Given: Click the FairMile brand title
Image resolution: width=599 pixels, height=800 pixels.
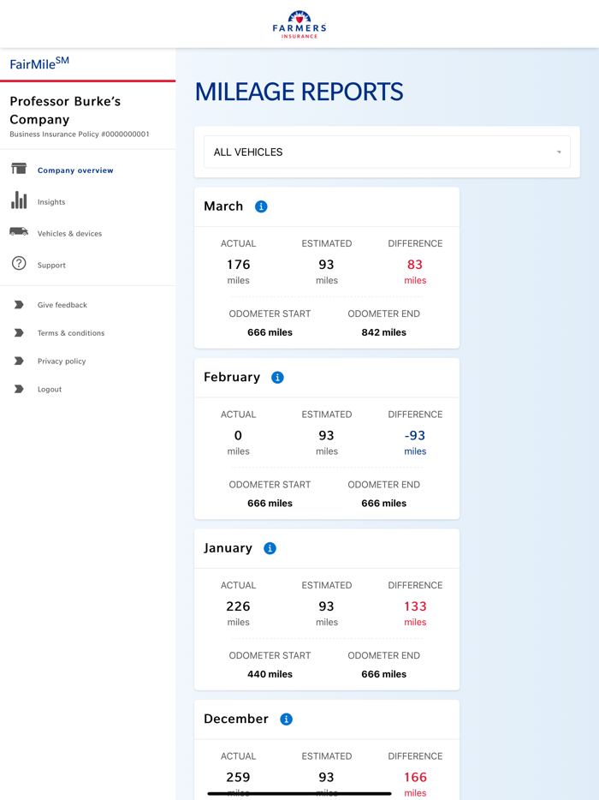Looking at the screenshot, I should [39, 64].
